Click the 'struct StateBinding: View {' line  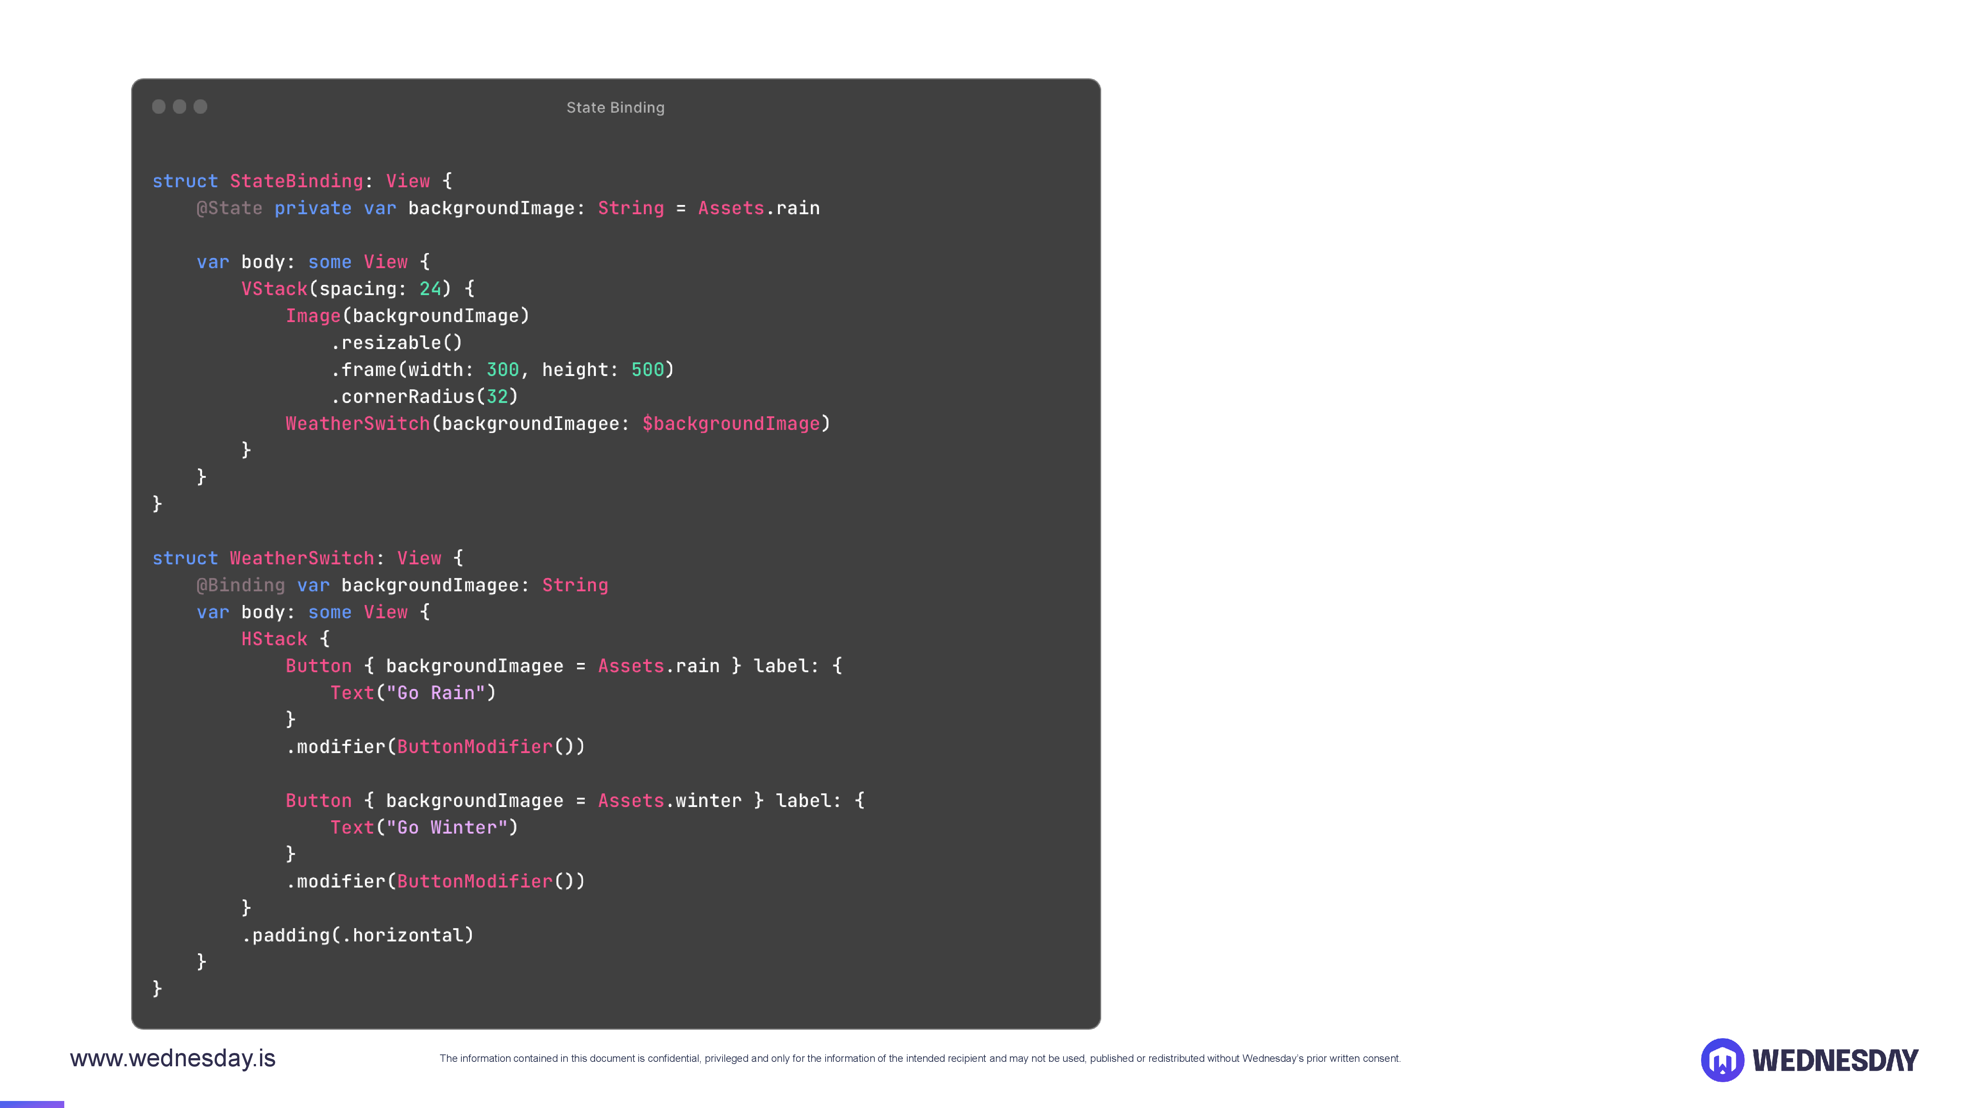click(x=303, y=181)
